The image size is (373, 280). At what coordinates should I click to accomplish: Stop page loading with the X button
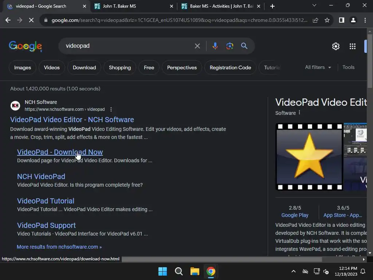point(31,20)
